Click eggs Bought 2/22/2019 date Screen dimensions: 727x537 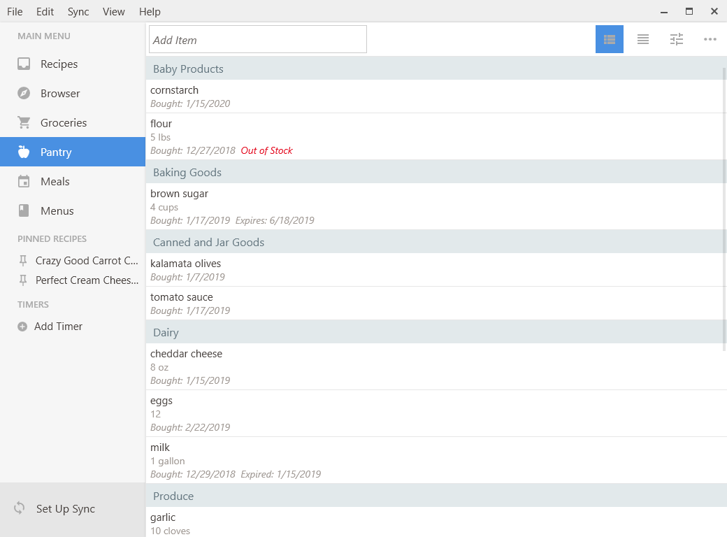(x=190, y=427)
